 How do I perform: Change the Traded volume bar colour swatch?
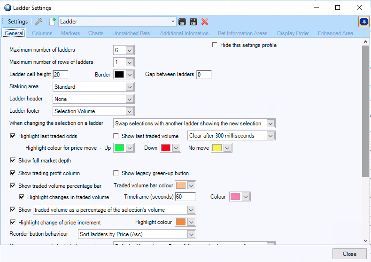(181, 185)
